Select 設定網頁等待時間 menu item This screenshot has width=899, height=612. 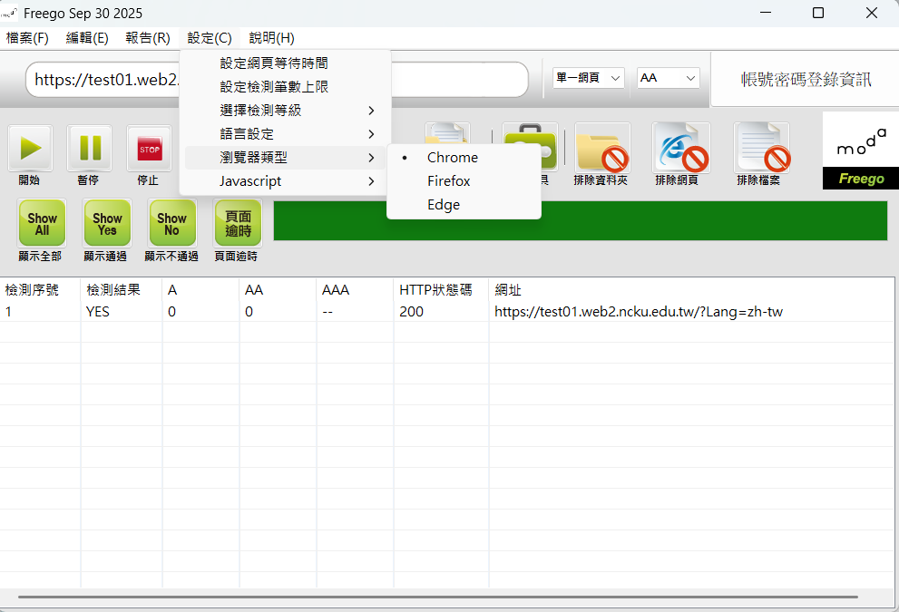pos(274,63)
